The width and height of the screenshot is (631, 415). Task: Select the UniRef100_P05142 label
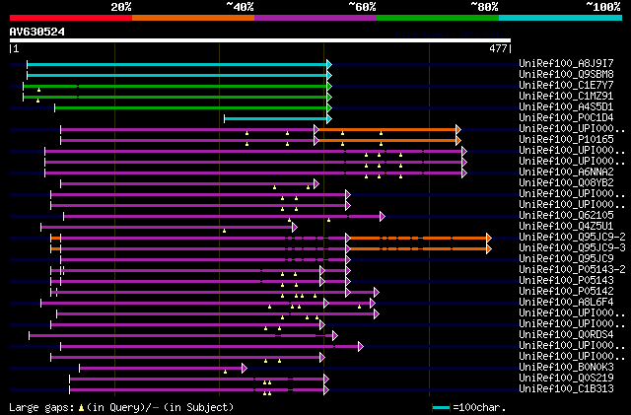(566, 292)
